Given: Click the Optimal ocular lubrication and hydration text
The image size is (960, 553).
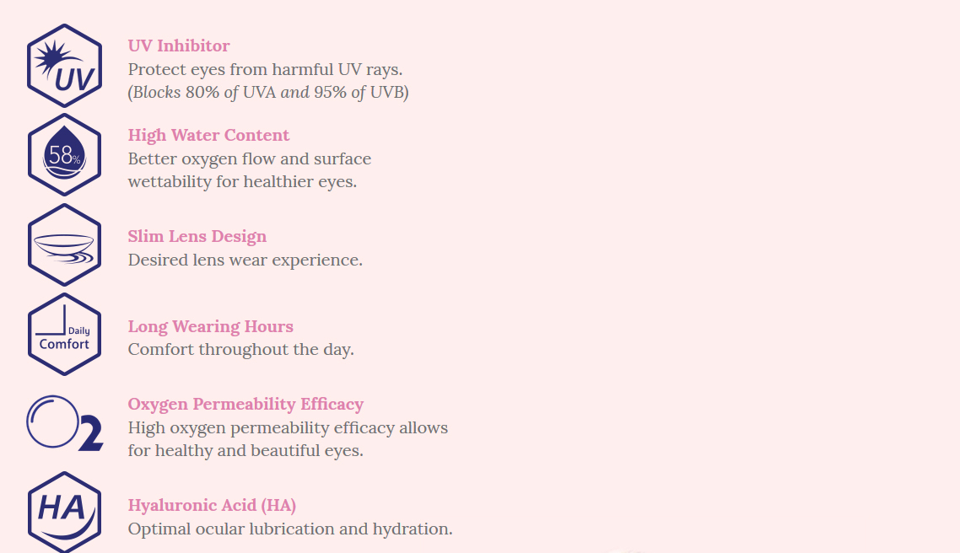Looking at the screenshot, I should (x=290, y=529).
